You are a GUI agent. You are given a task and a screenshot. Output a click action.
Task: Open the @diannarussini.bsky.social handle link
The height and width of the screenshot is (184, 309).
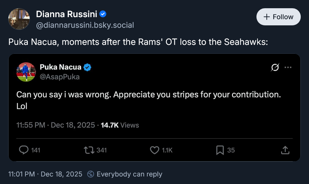click(85, 25)
